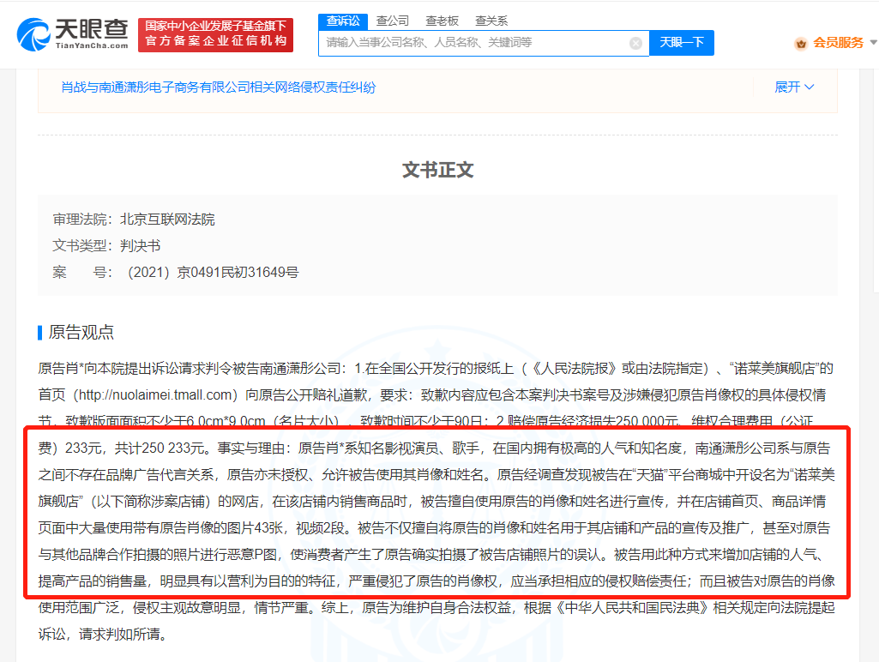
Task: Click the 判决书 document type value
Action: point(141,246)
